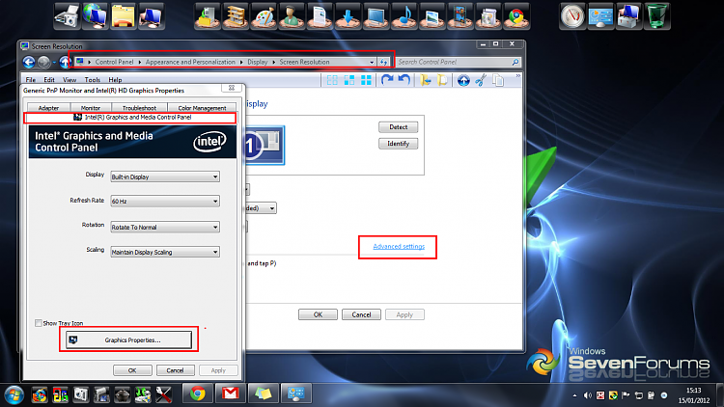
Task: Click the Identify button
Action: (398, 144)
